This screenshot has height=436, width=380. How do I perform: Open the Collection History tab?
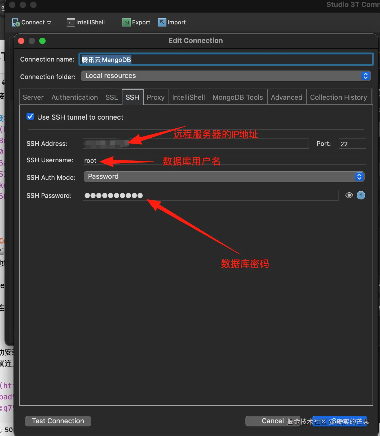339,97
